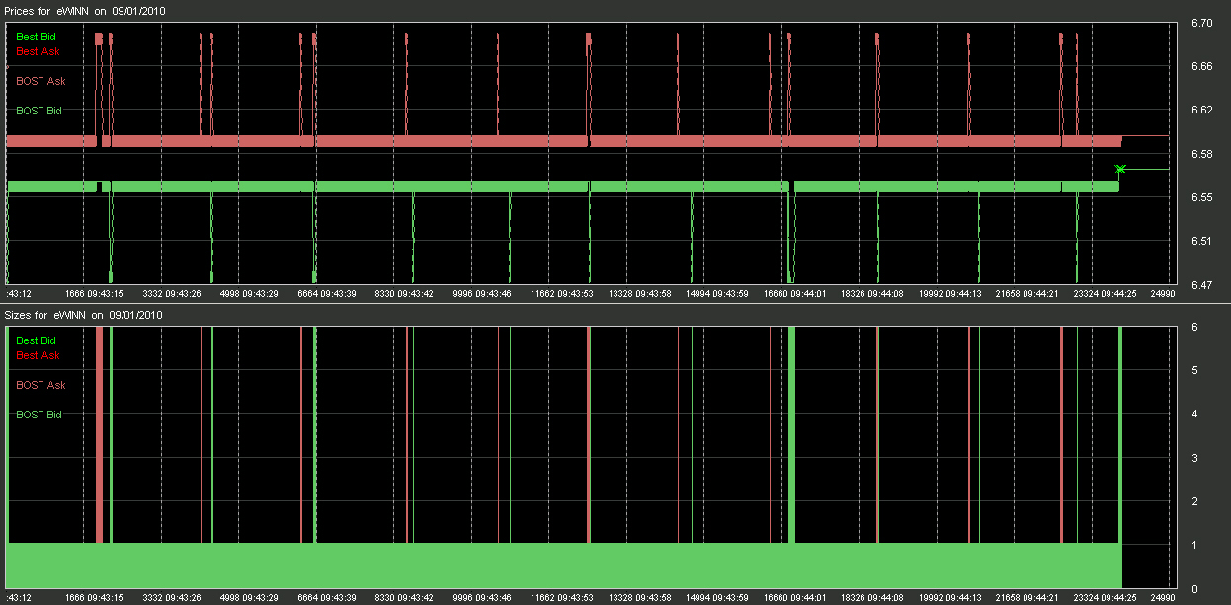The width and height of the screenshot is (1231, 605).
Task: Click the 6.51 price axis label
Action: click(1202, 241)
